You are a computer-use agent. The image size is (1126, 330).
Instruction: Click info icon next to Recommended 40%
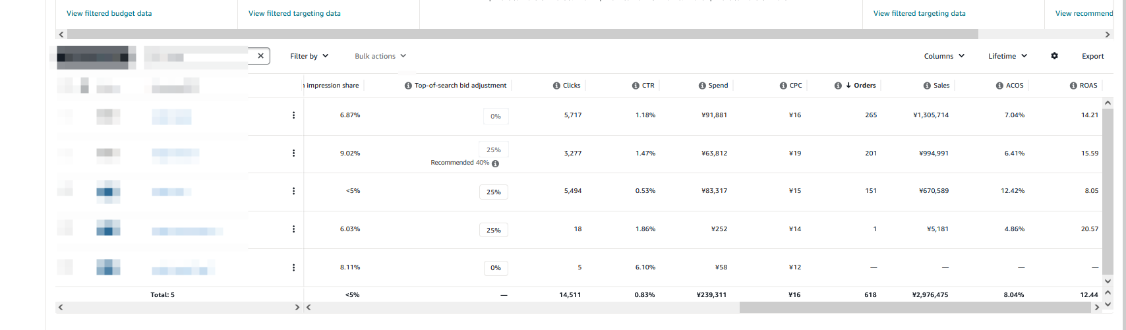[495, 163]
